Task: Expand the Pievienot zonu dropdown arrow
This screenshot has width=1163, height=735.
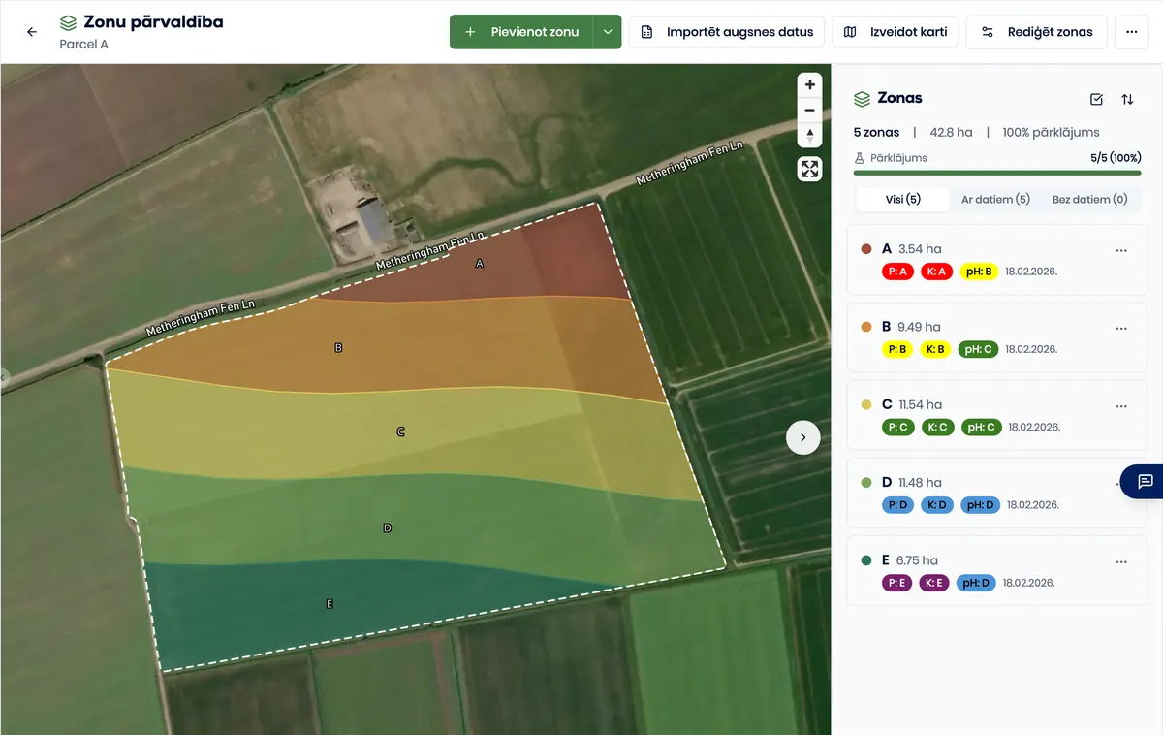Action: point(607,32)
